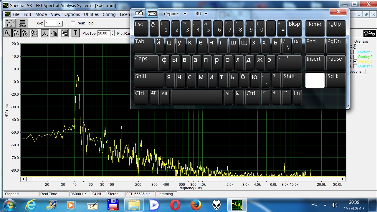The image size is (377, 212).
Task: Click the overlay Options... button
Action: [357, 72]
